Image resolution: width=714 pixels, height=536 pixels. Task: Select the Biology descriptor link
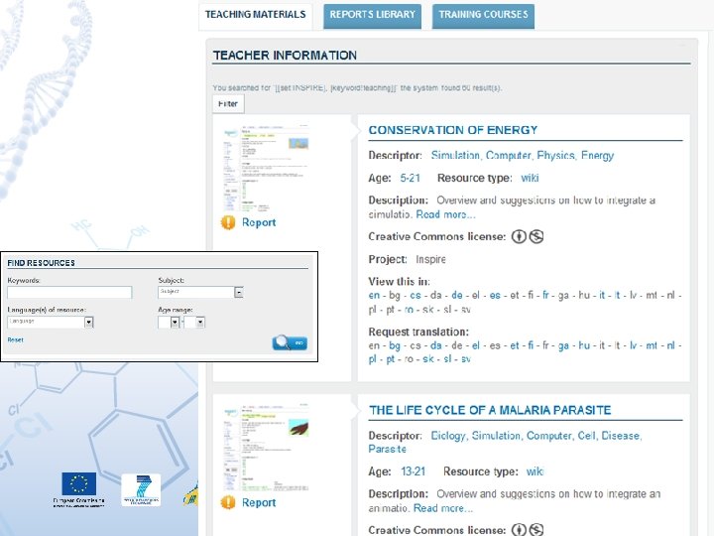pos(448,436)
